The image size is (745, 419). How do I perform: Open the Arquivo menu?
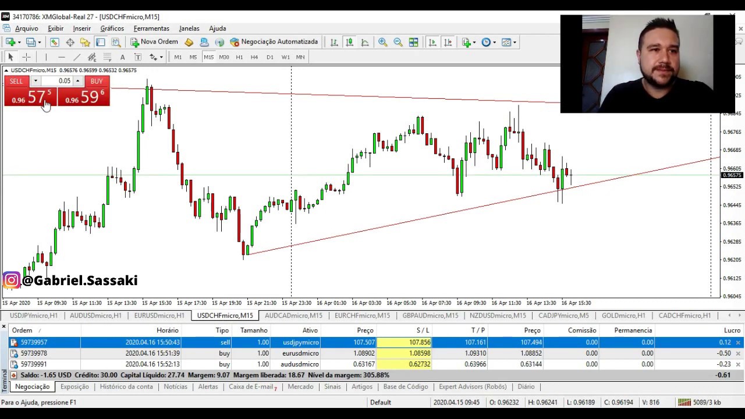[x=27, y=29]
